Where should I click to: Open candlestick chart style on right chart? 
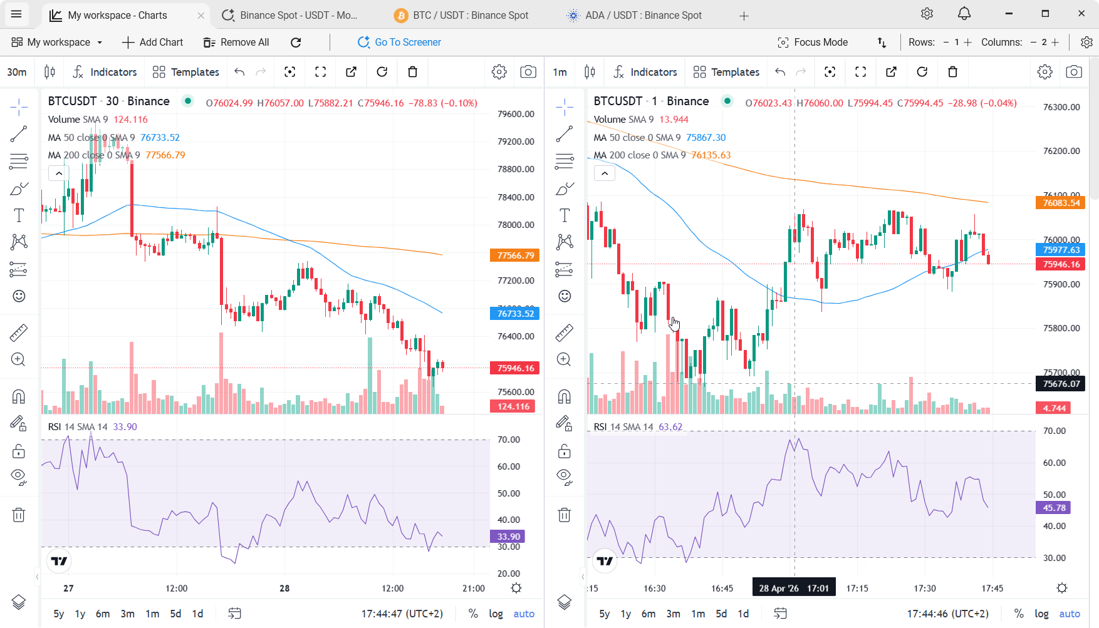[x=590, y=72]
